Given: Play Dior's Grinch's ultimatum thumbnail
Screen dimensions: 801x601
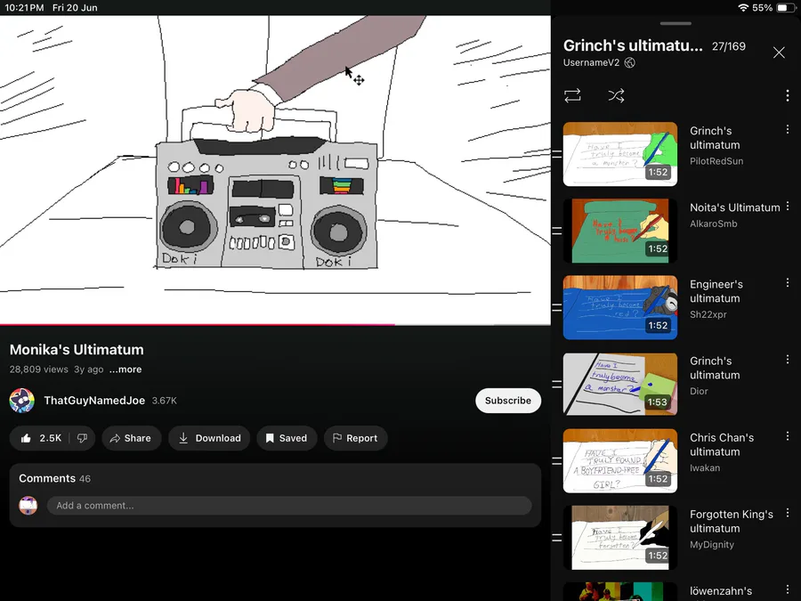Looking at the screenshot, I should point(620,384).
